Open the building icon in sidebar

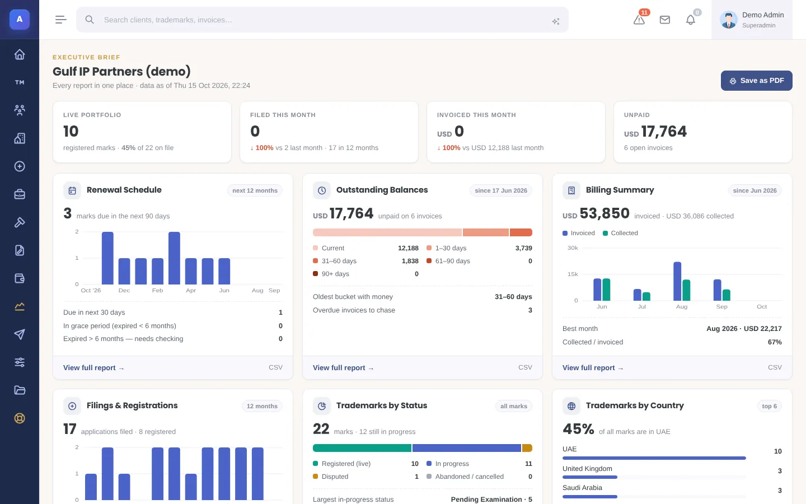[x=20, y=138]
